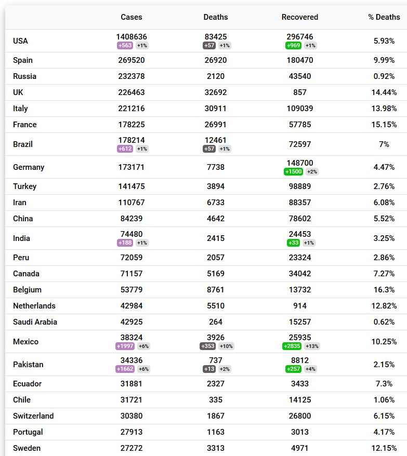Click Germany's green +1500 recovered badge
The width and height of the screenshot is (407, 456).
tap(293, 171)
